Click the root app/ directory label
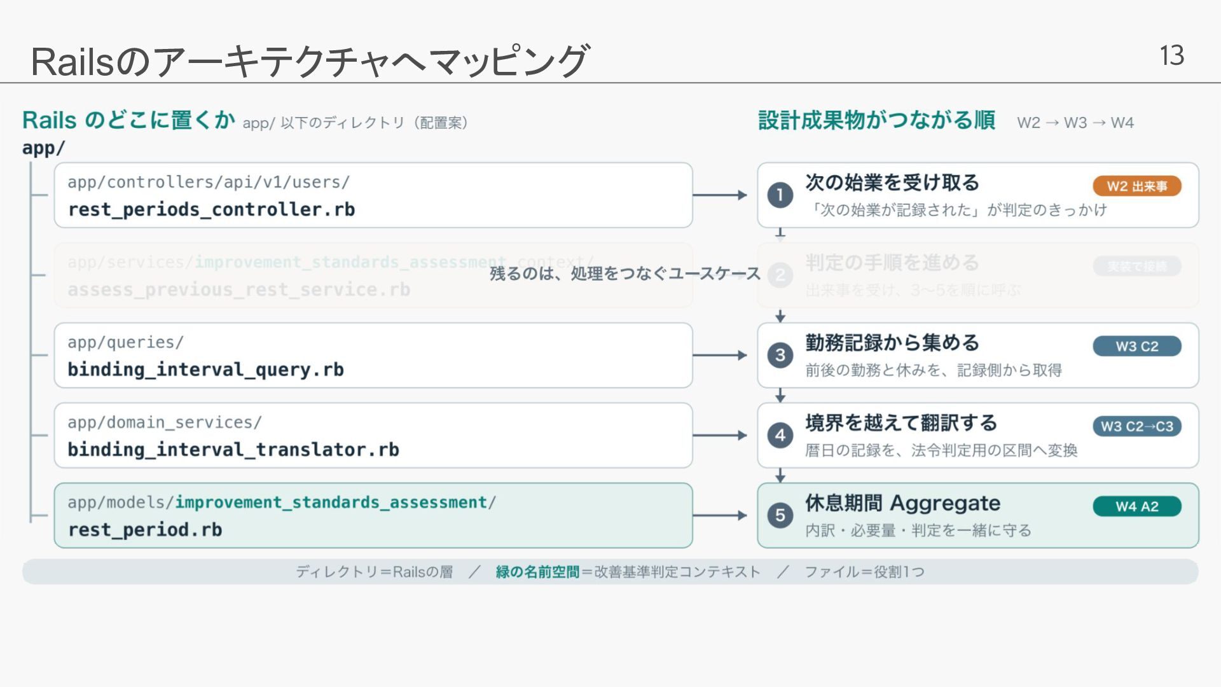This screenshot has height=687, width=1221. (x=43, y=148)
